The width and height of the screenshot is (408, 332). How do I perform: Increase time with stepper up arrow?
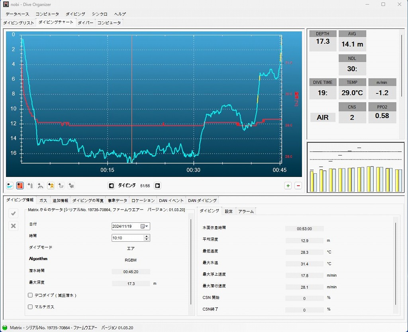pos(147,236)
